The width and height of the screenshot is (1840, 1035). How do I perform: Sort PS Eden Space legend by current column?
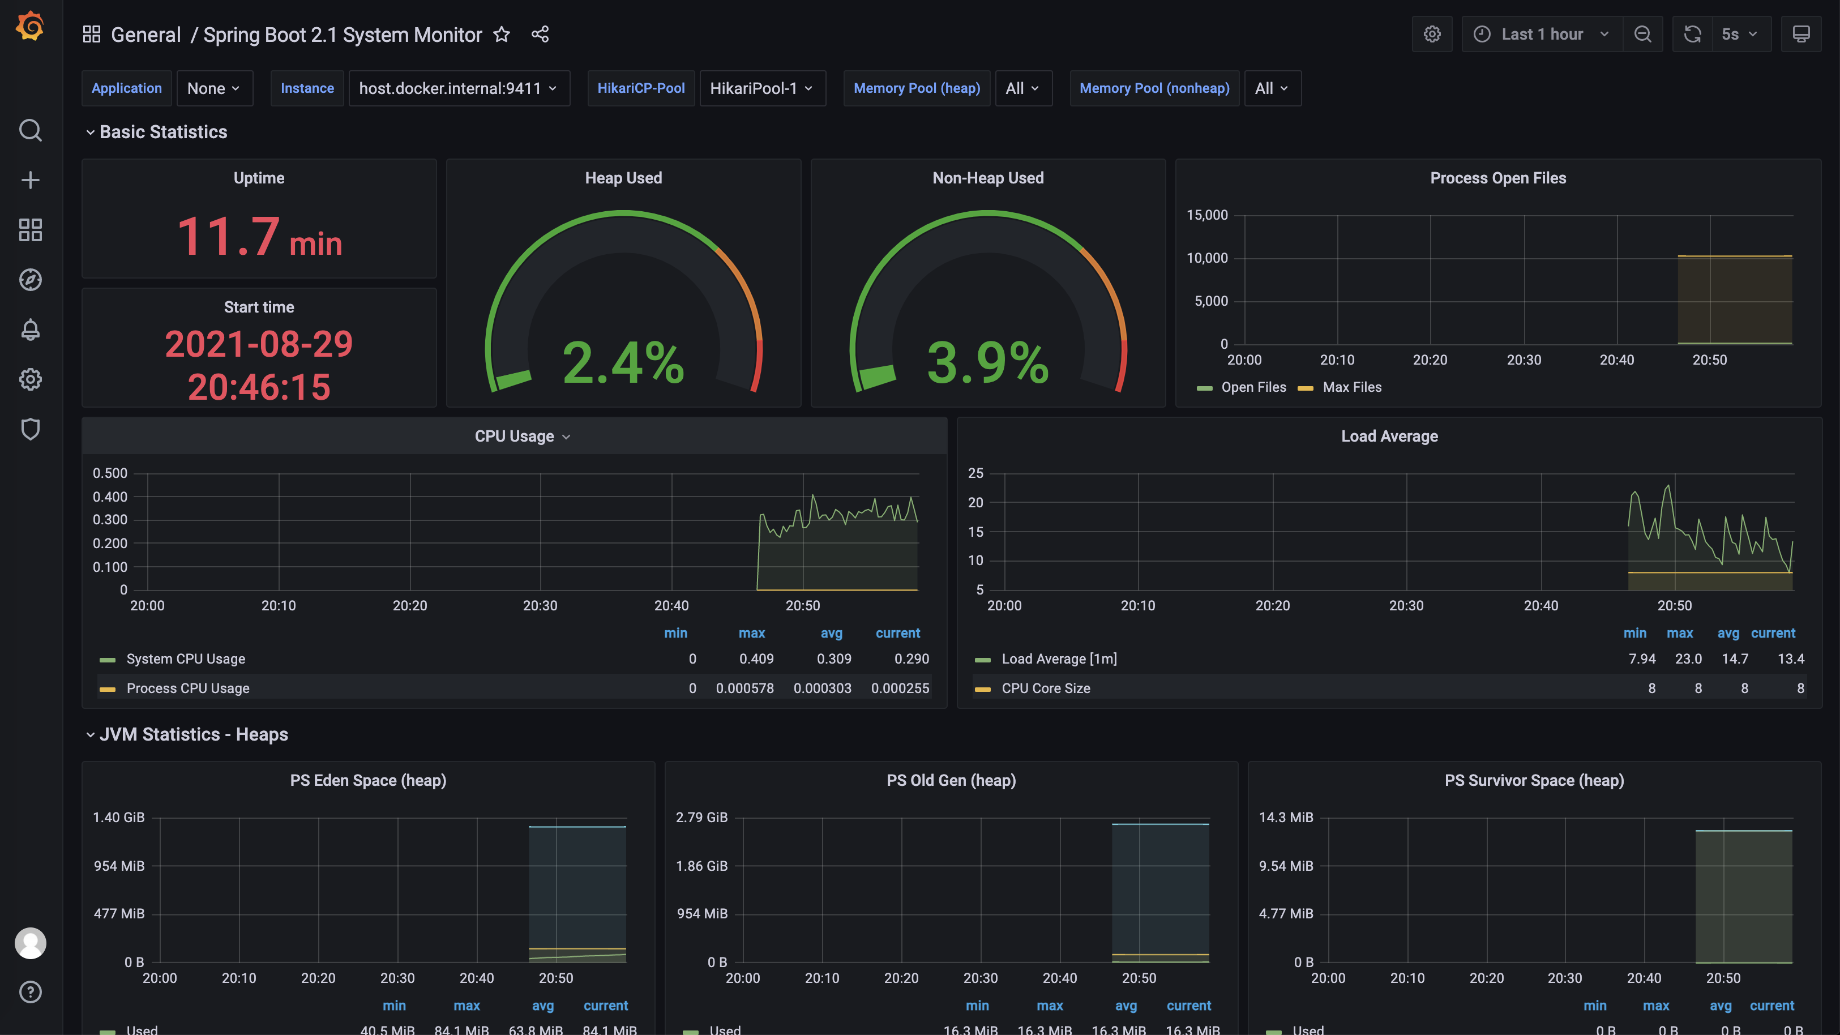pyautogui.click(x=606, y=1006)
